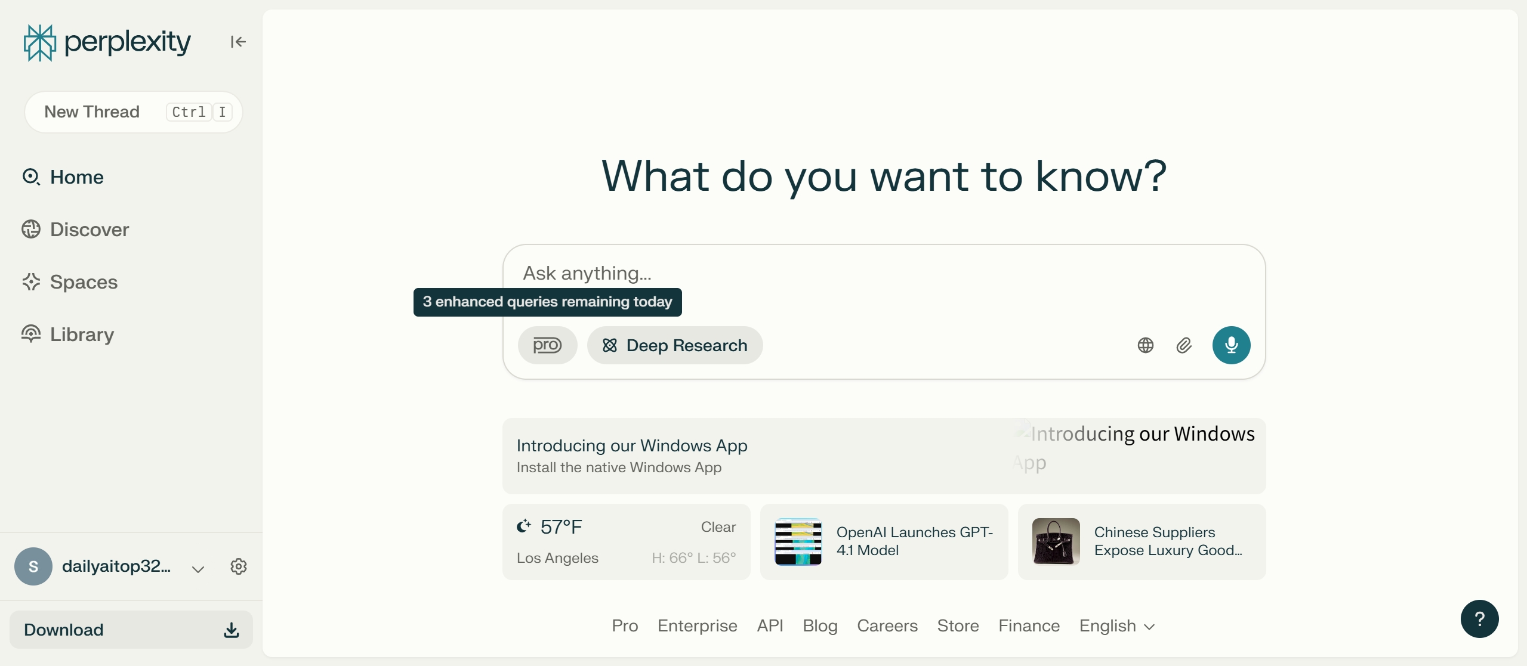Start voice input with the microphone button
Screen dimensions: 1527x666
point(1231,345)
